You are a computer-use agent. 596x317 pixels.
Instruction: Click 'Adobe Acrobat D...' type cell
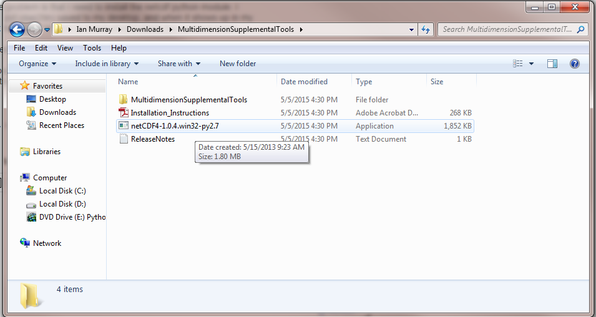(387, 113)
